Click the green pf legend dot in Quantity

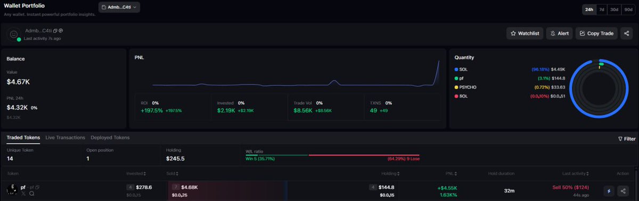(x=456, y=78)
